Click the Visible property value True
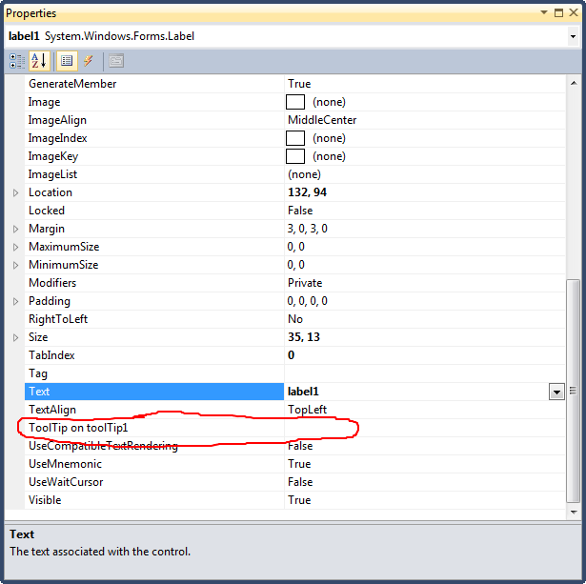This screenshot has height=584, width=586. (x=299, y=500)
